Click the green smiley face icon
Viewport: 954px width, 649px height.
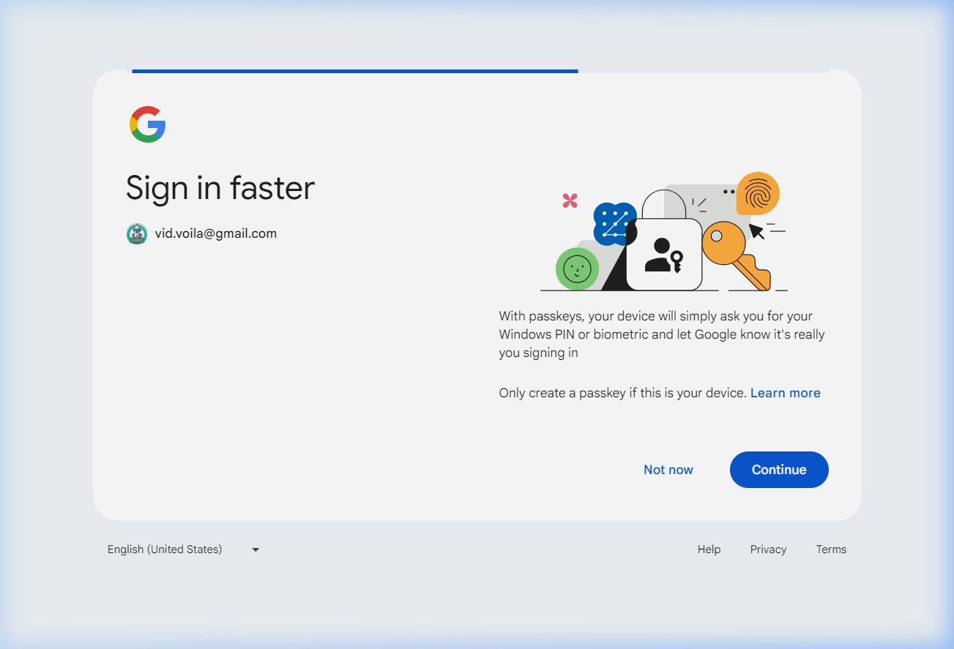(x=577, y=269)
